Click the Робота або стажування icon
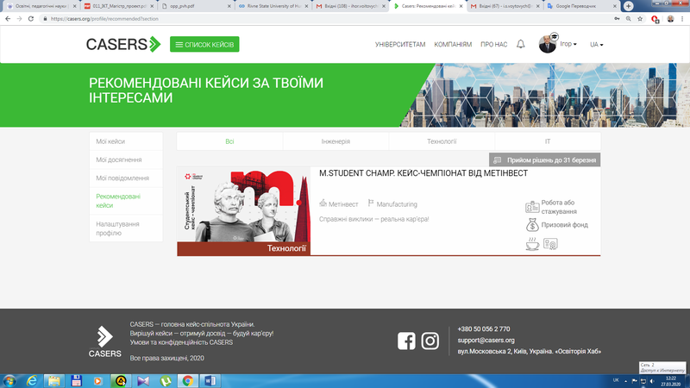Screen dimensions: 690x388 pos(532,207)
